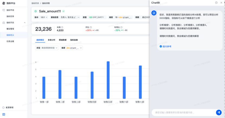Click the help icon next to 本周
This screenshot has width=225, height=118.
pyautogui.click(x=62, y=27)
